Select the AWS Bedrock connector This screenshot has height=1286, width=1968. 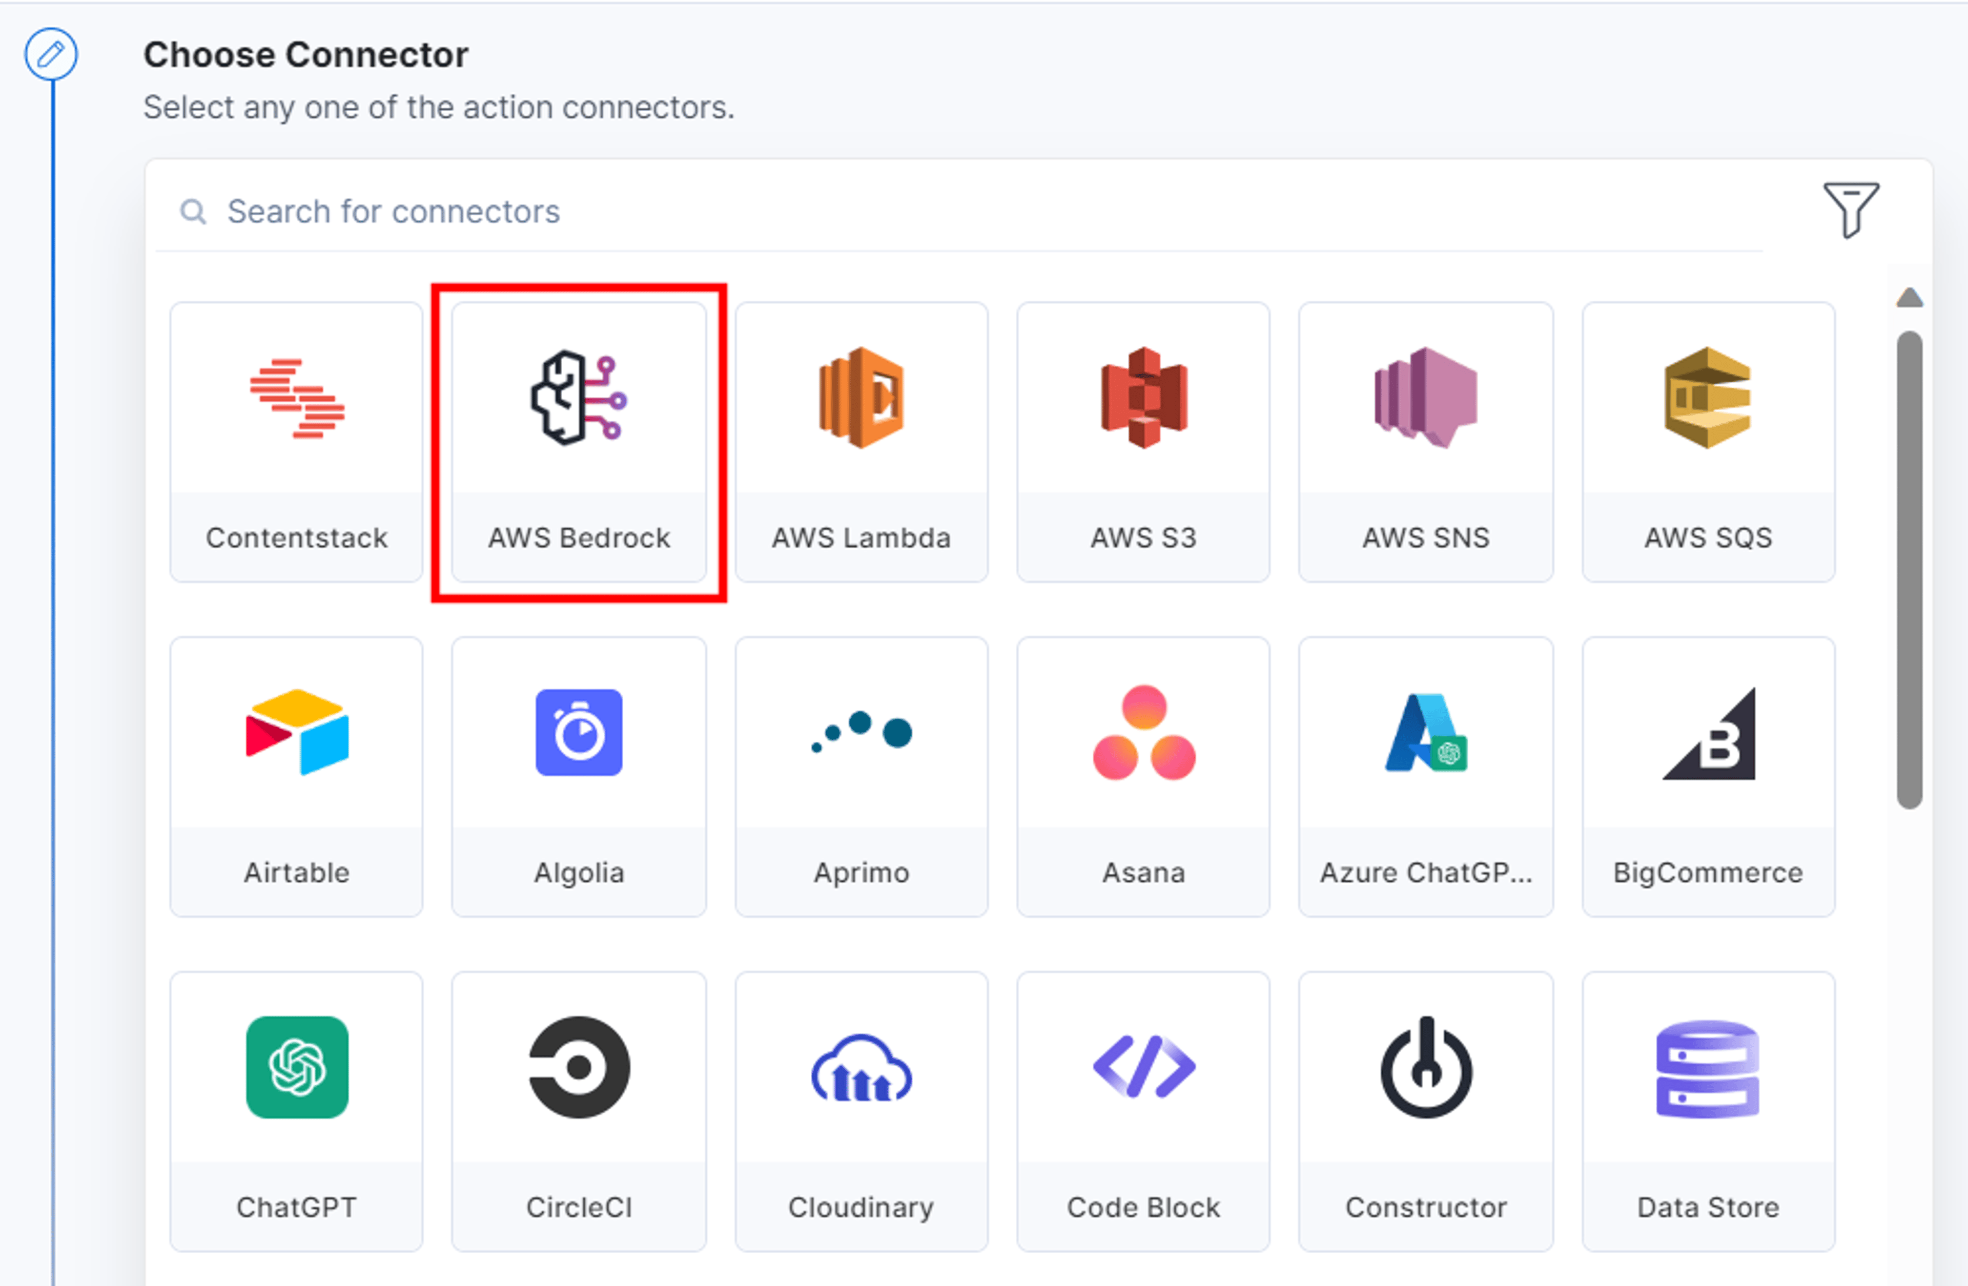tap(579, 442)
